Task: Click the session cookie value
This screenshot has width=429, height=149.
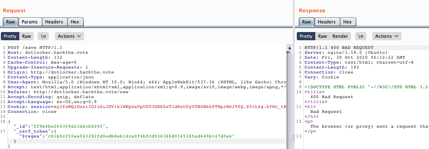Action: (x=170, y=107)
